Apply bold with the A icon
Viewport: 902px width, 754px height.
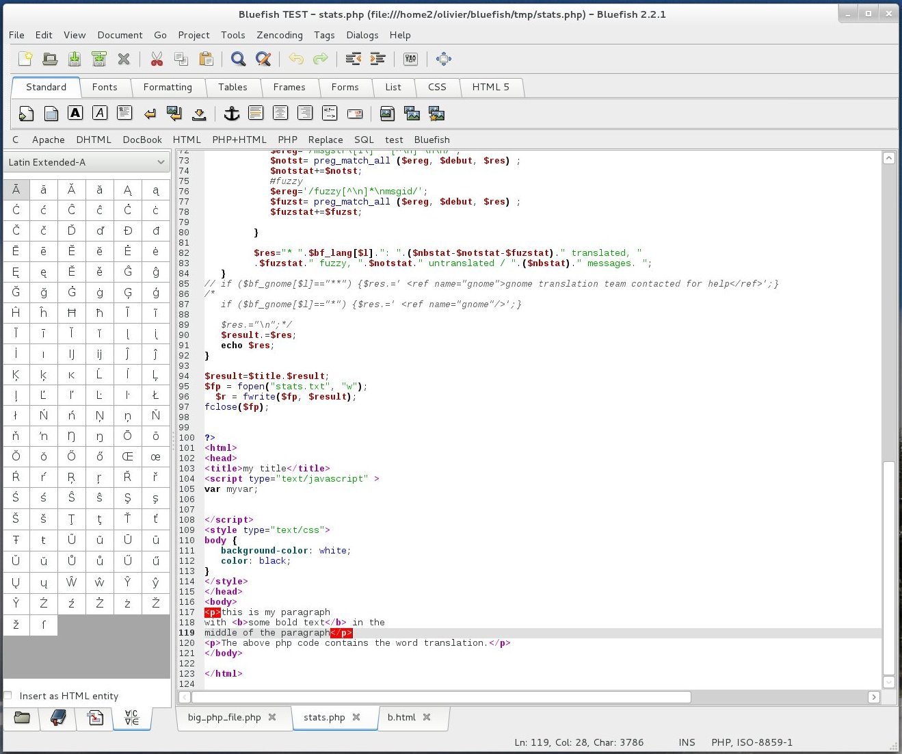point(75,114)
